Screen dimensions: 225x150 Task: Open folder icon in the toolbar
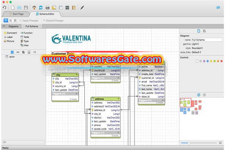pos(19,7)
